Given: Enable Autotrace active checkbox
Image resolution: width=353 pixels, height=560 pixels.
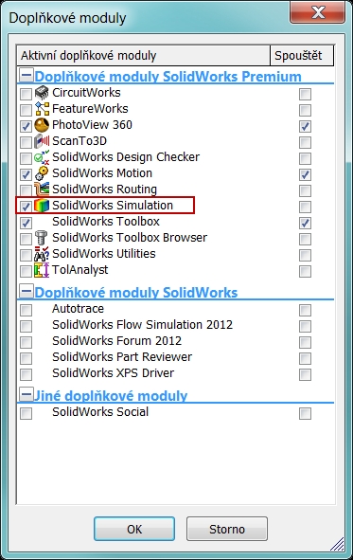Looking at the screenshot, I should [x=26, y=310].
